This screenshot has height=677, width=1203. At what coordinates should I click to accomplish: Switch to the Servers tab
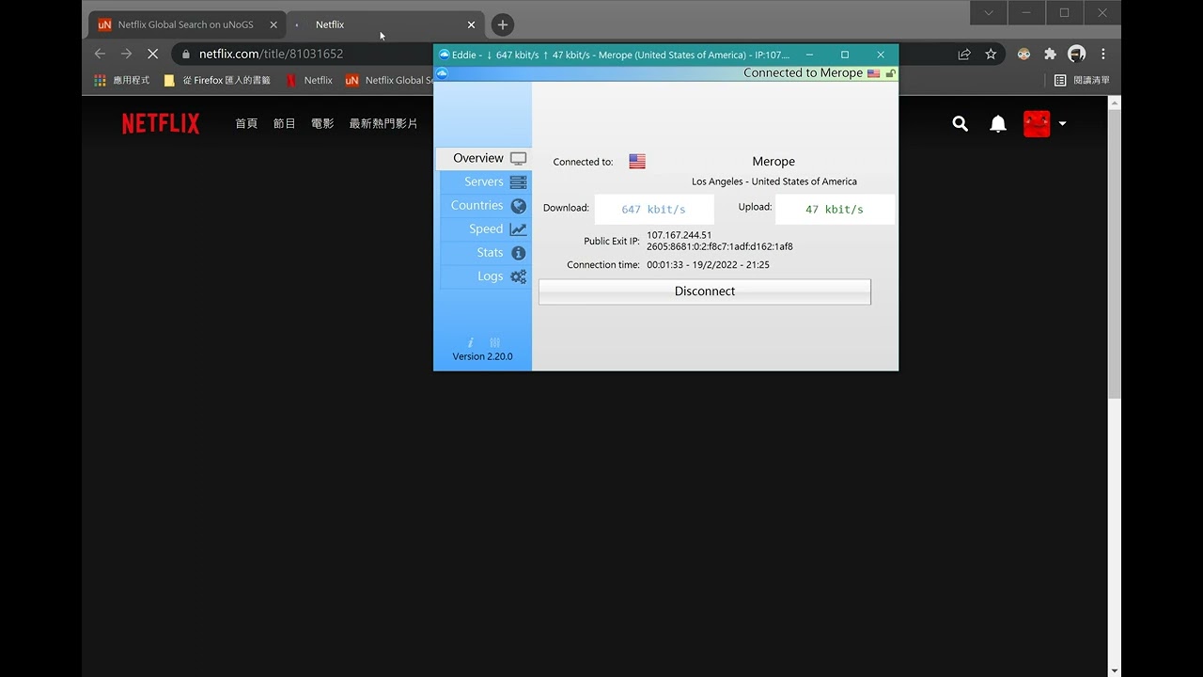(x=485, y=181)
